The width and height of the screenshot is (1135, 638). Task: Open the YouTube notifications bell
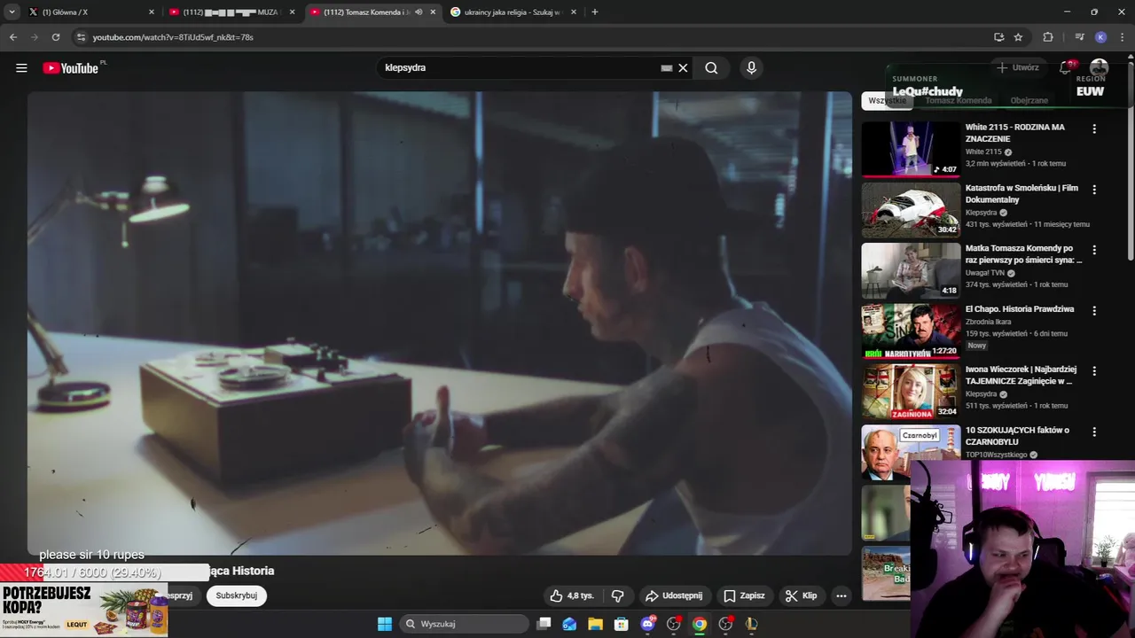click(x=1066, y=67)
